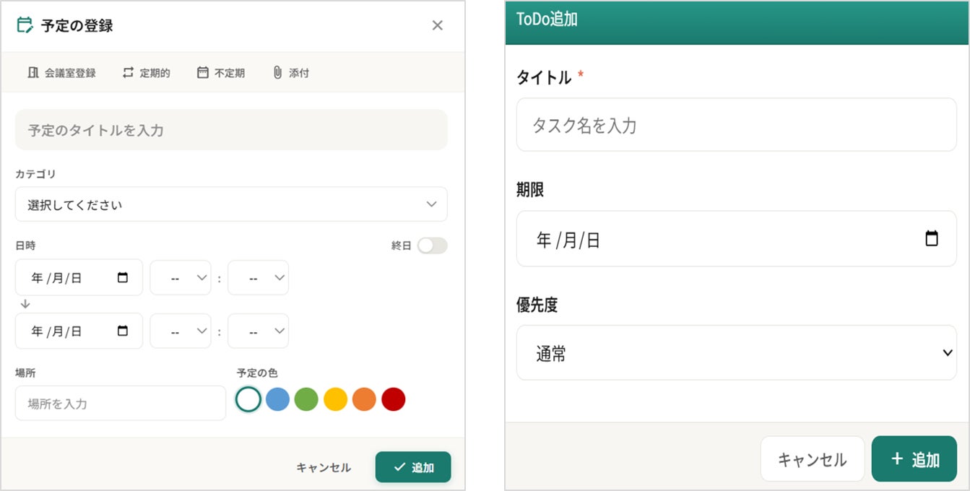The height and width of the screenshot is (491, 970).
Task: Select the white color option
Action: point(248,399)
